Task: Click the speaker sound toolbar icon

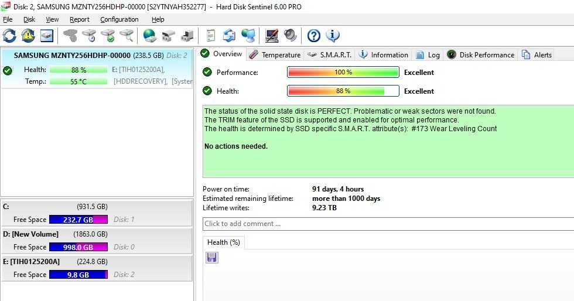Action: (x=291, y=36)
